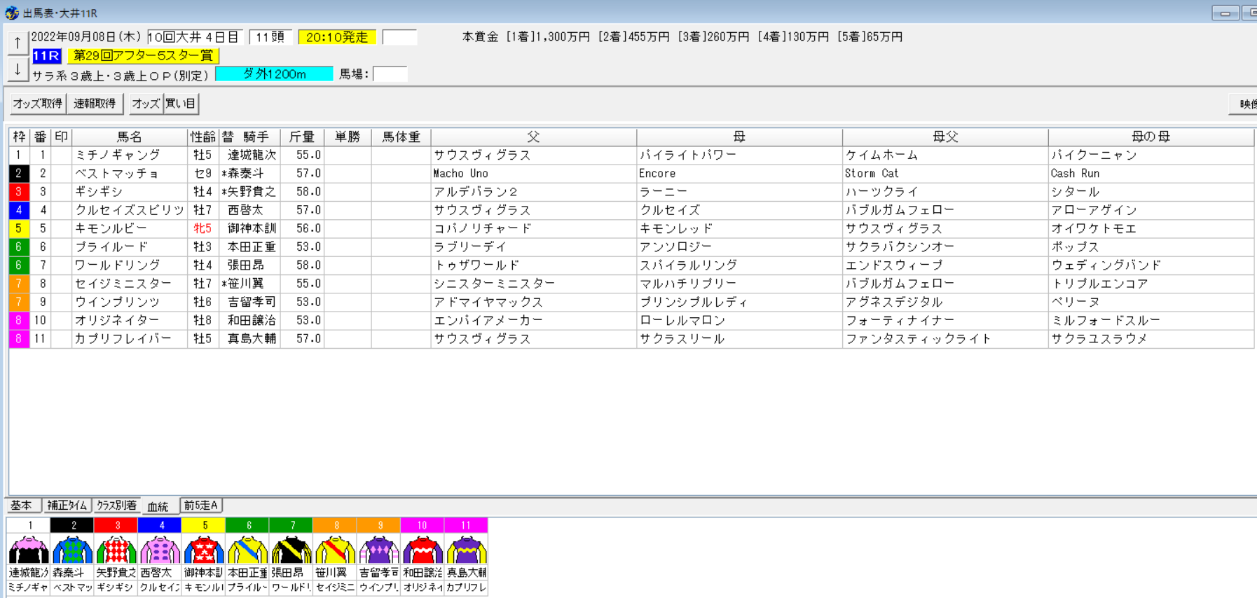1257x598 pixels.
Task: Click jockey silk icon for horse 1
Action: pyautogui.click(x=29, y=550)
